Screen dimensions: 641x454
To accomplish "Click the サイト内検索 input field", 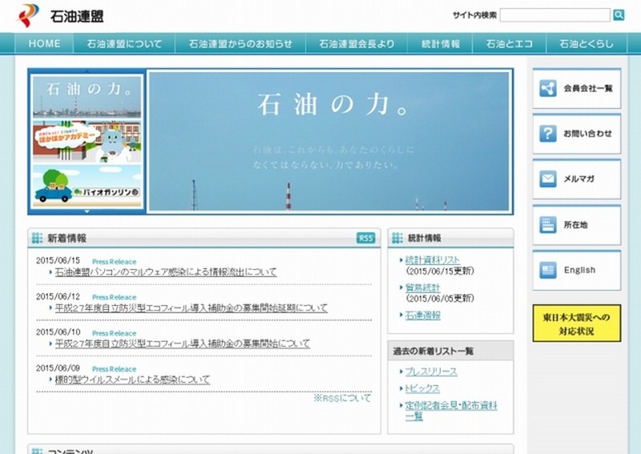I will point(554,15).
